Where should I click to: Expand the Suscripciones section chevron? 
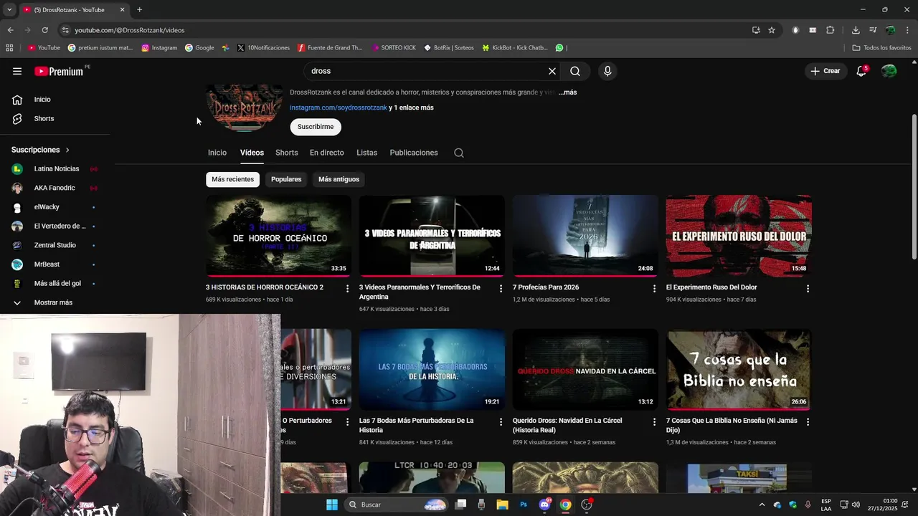pos(67,150)
